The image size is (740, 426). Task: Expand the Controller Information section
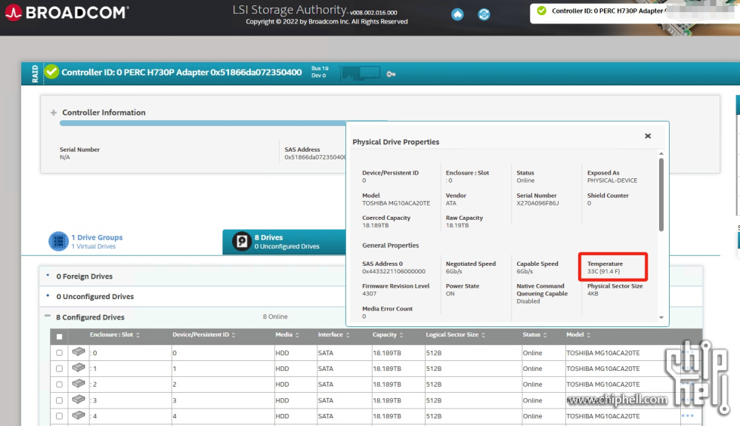54,113
